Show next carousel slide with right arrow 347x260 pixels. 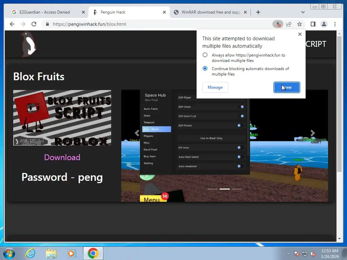coord(312,133)
